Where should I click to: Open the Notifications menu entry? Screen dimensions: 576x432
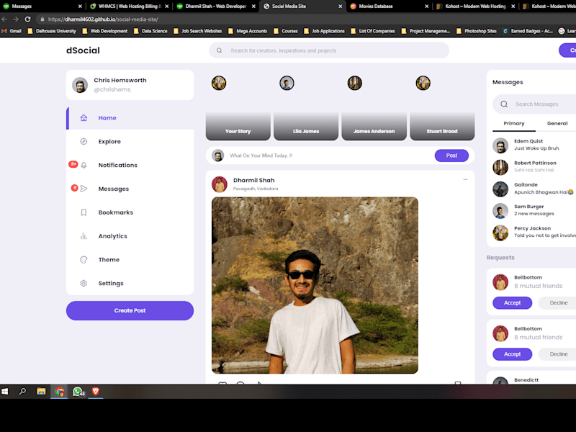[x=130, y=166]
